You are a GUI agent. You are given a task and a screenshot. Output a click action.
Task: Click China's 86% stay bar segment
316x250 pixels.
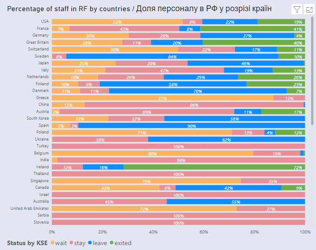click(194, 104)
